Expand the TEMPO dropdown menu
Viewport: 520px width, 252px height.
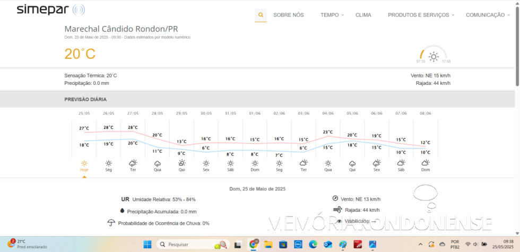tap(332, 15)
